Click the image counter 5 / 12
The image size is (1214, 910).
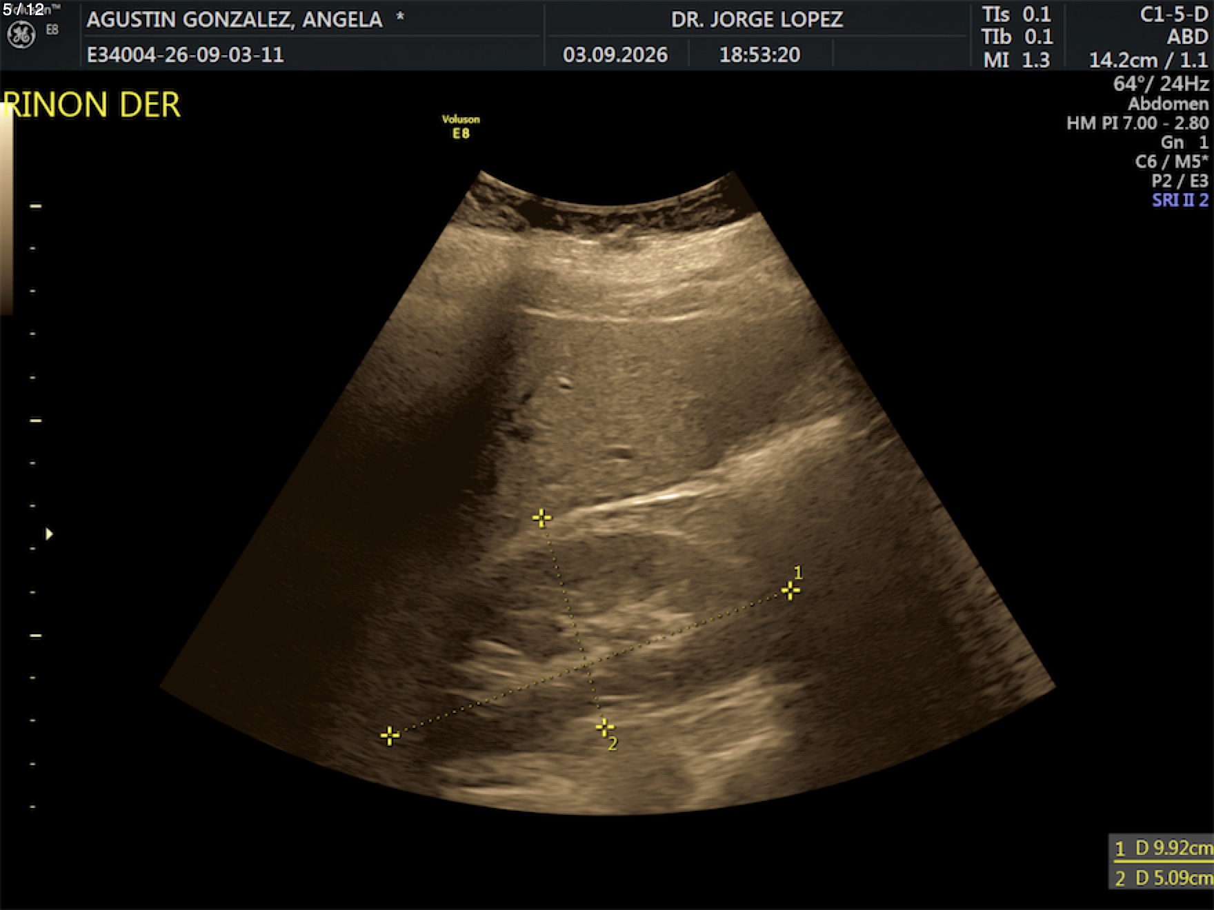23,9
